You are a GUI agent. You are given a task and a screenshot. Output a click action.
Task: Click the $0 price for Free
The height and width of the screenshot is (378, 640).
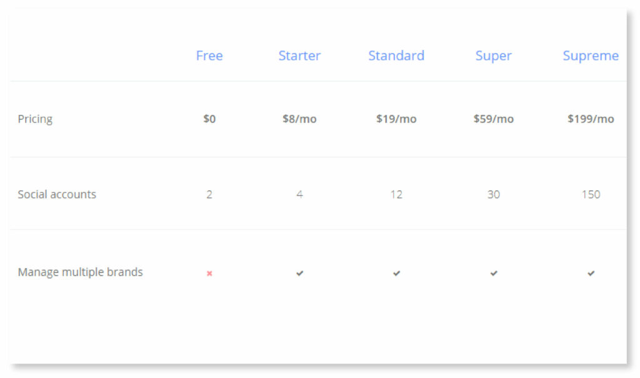(x=209, y=119)
